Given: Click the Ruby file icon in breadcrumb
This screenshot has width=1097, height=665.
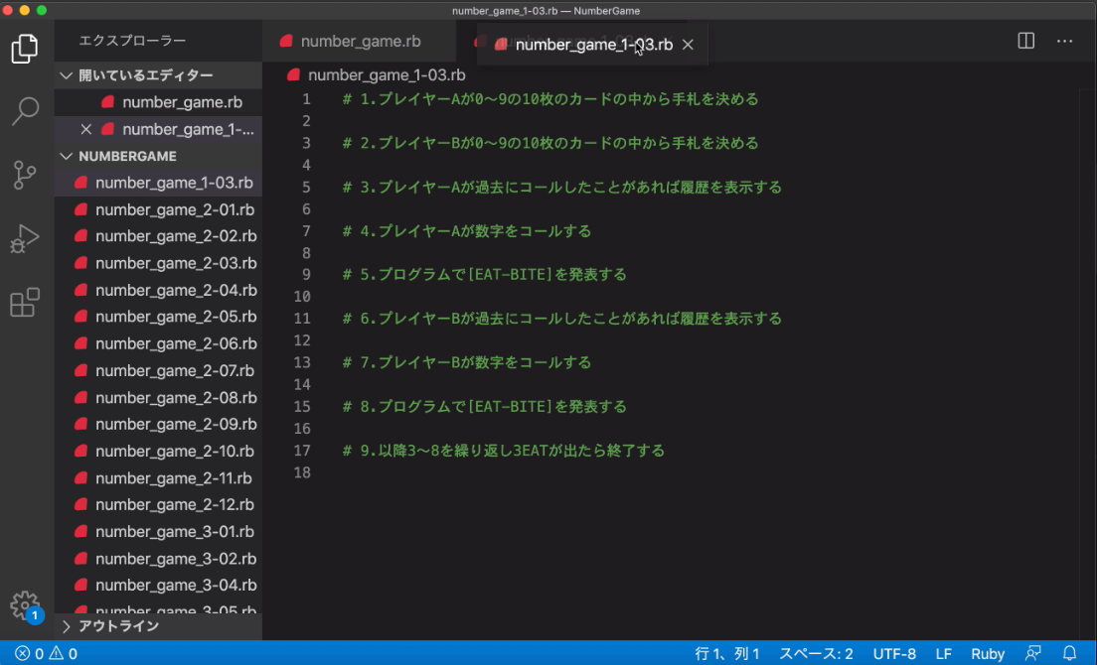Looking at the screenshot, I should click(x=294, y=74).
